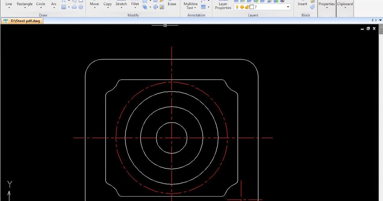Draw a Rectangle

(x=25, y=4)
